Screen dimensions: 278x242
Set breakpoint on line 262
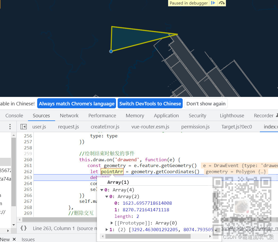click(28, 172)
